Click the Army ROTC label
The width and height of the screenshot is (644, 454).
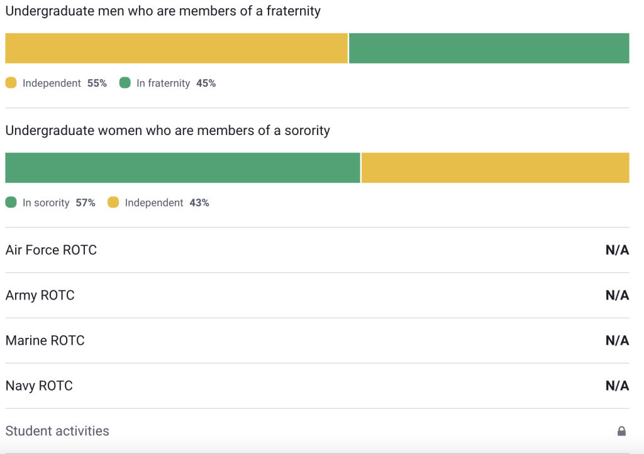(x=40, y=295)
